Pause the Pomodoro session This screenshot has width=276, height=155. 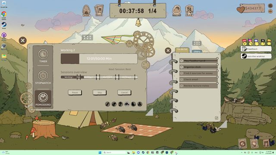pyautogui.click(x=75, y=93)
